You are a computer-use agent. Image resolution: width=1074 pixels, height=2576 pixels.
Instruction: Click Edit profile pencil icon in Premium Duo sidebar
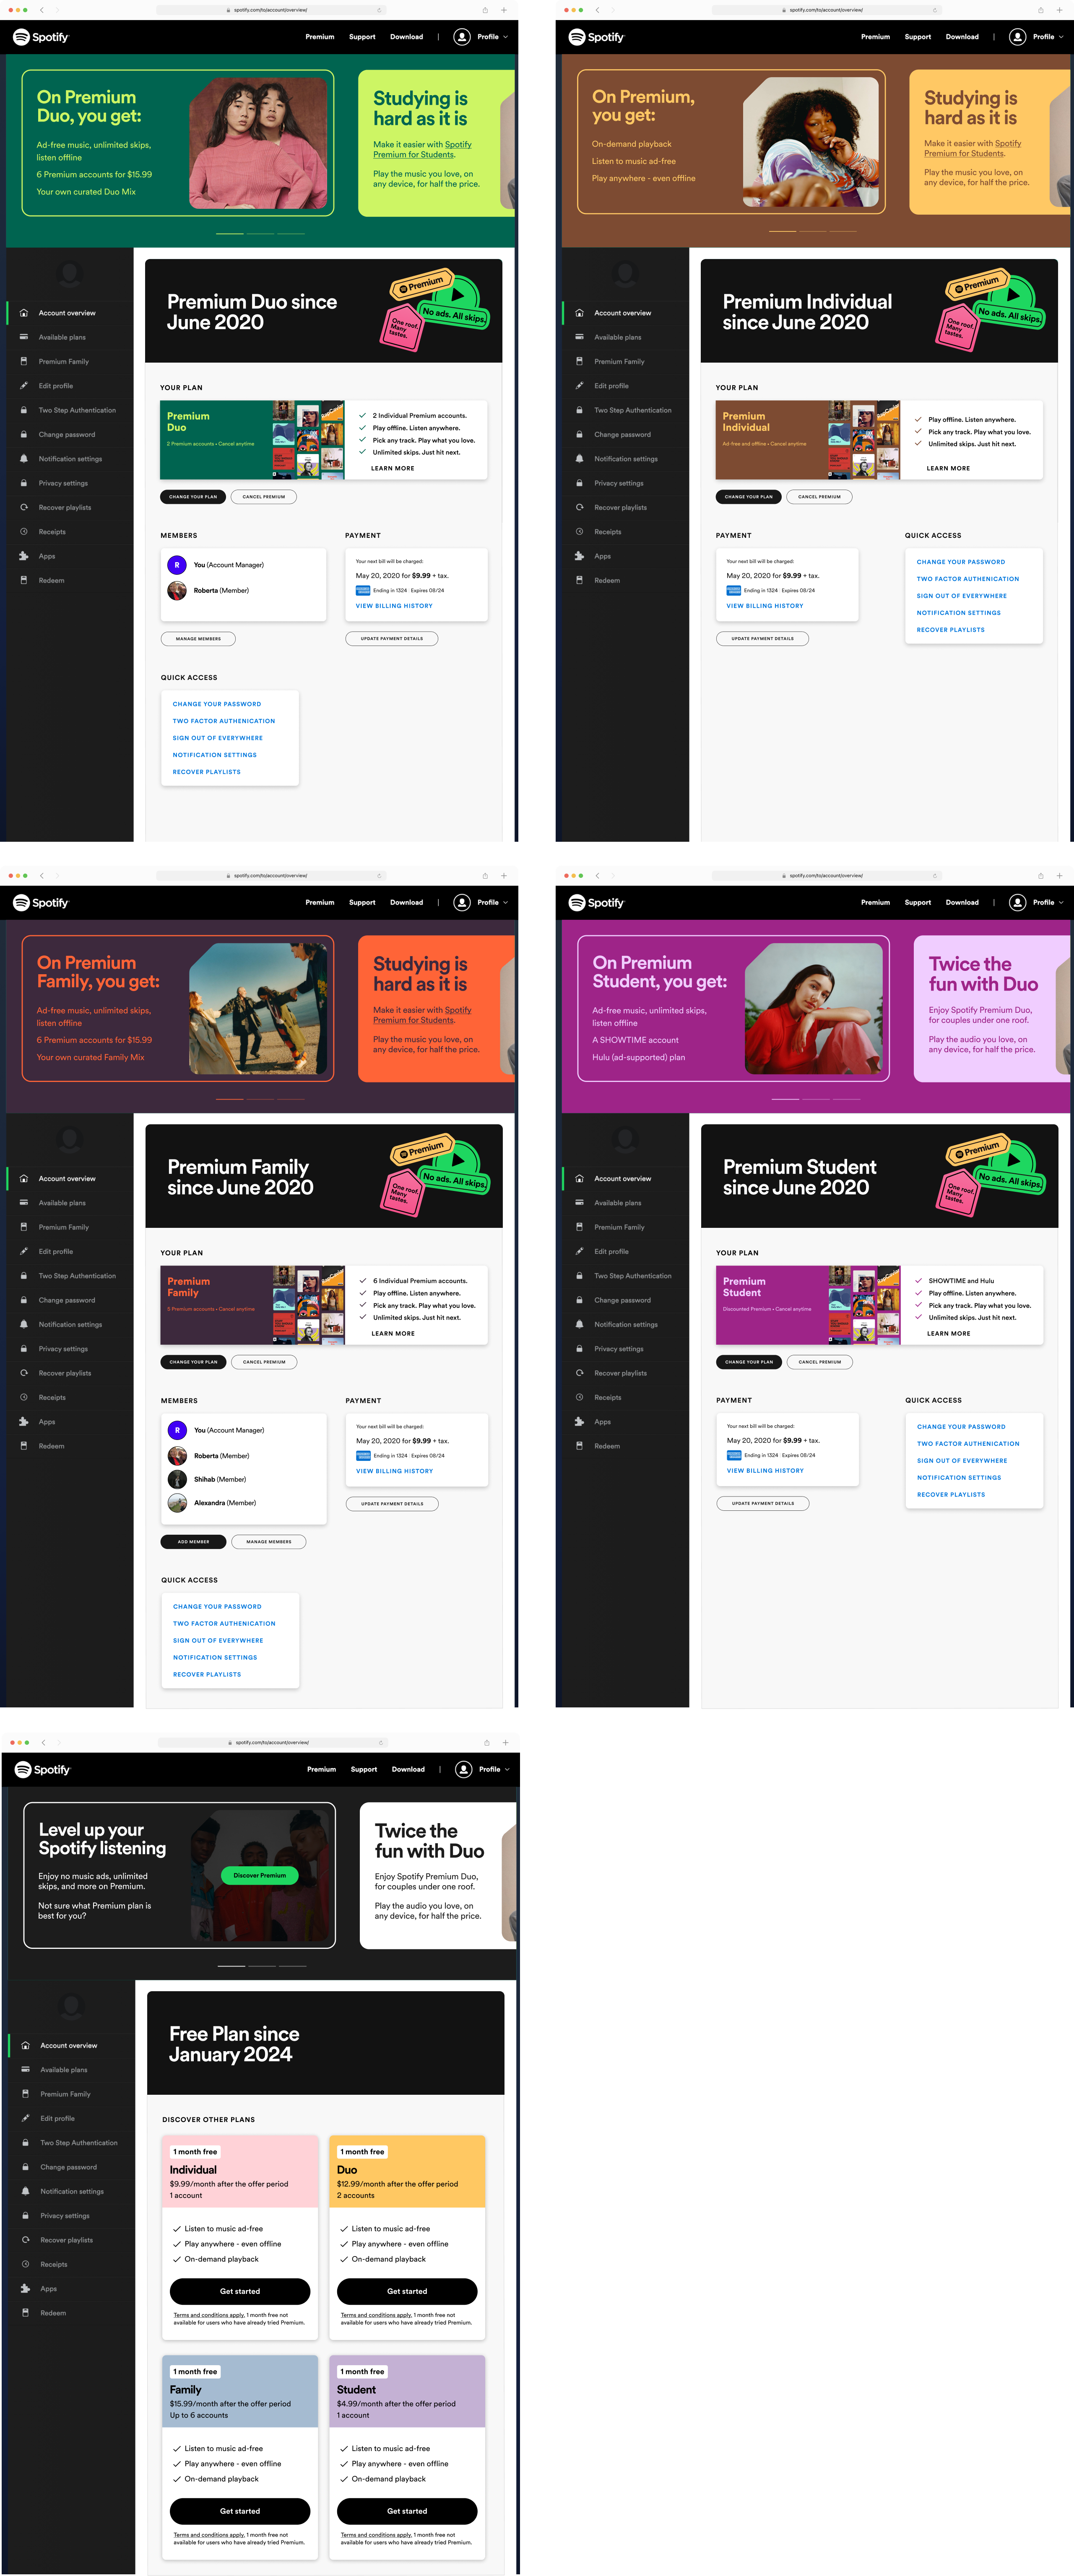tap(24, 386)
